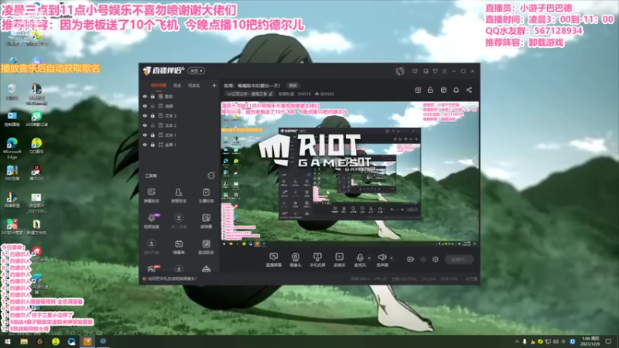Click the 直播中 live streaming button
Screen dimensions: 619x348
point(459,259)
